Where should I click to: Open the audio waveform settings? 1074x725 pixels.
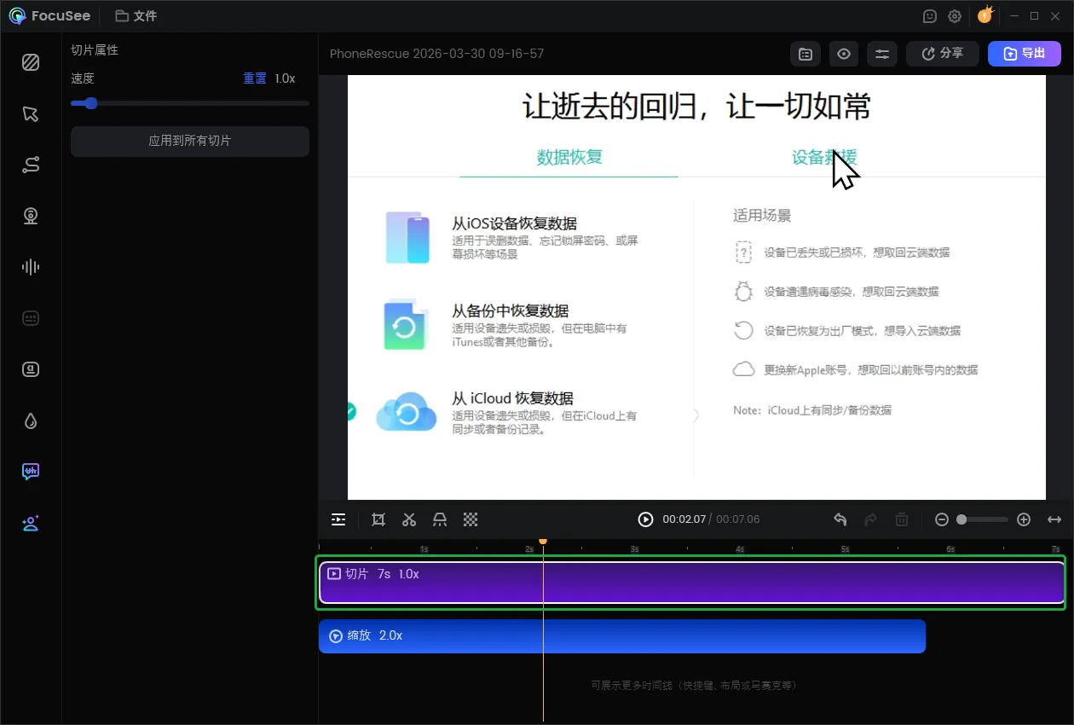(31, 267)
